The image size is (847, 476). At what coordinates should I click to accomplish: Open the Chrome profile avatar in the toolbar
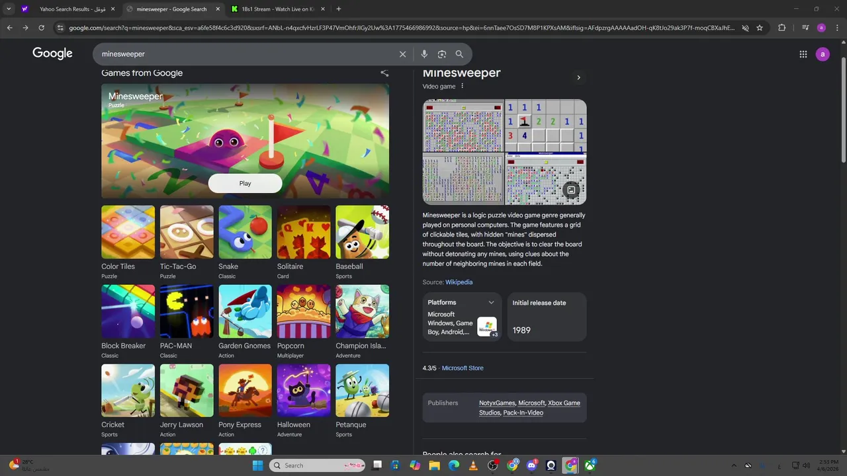[x=821, y=28]
